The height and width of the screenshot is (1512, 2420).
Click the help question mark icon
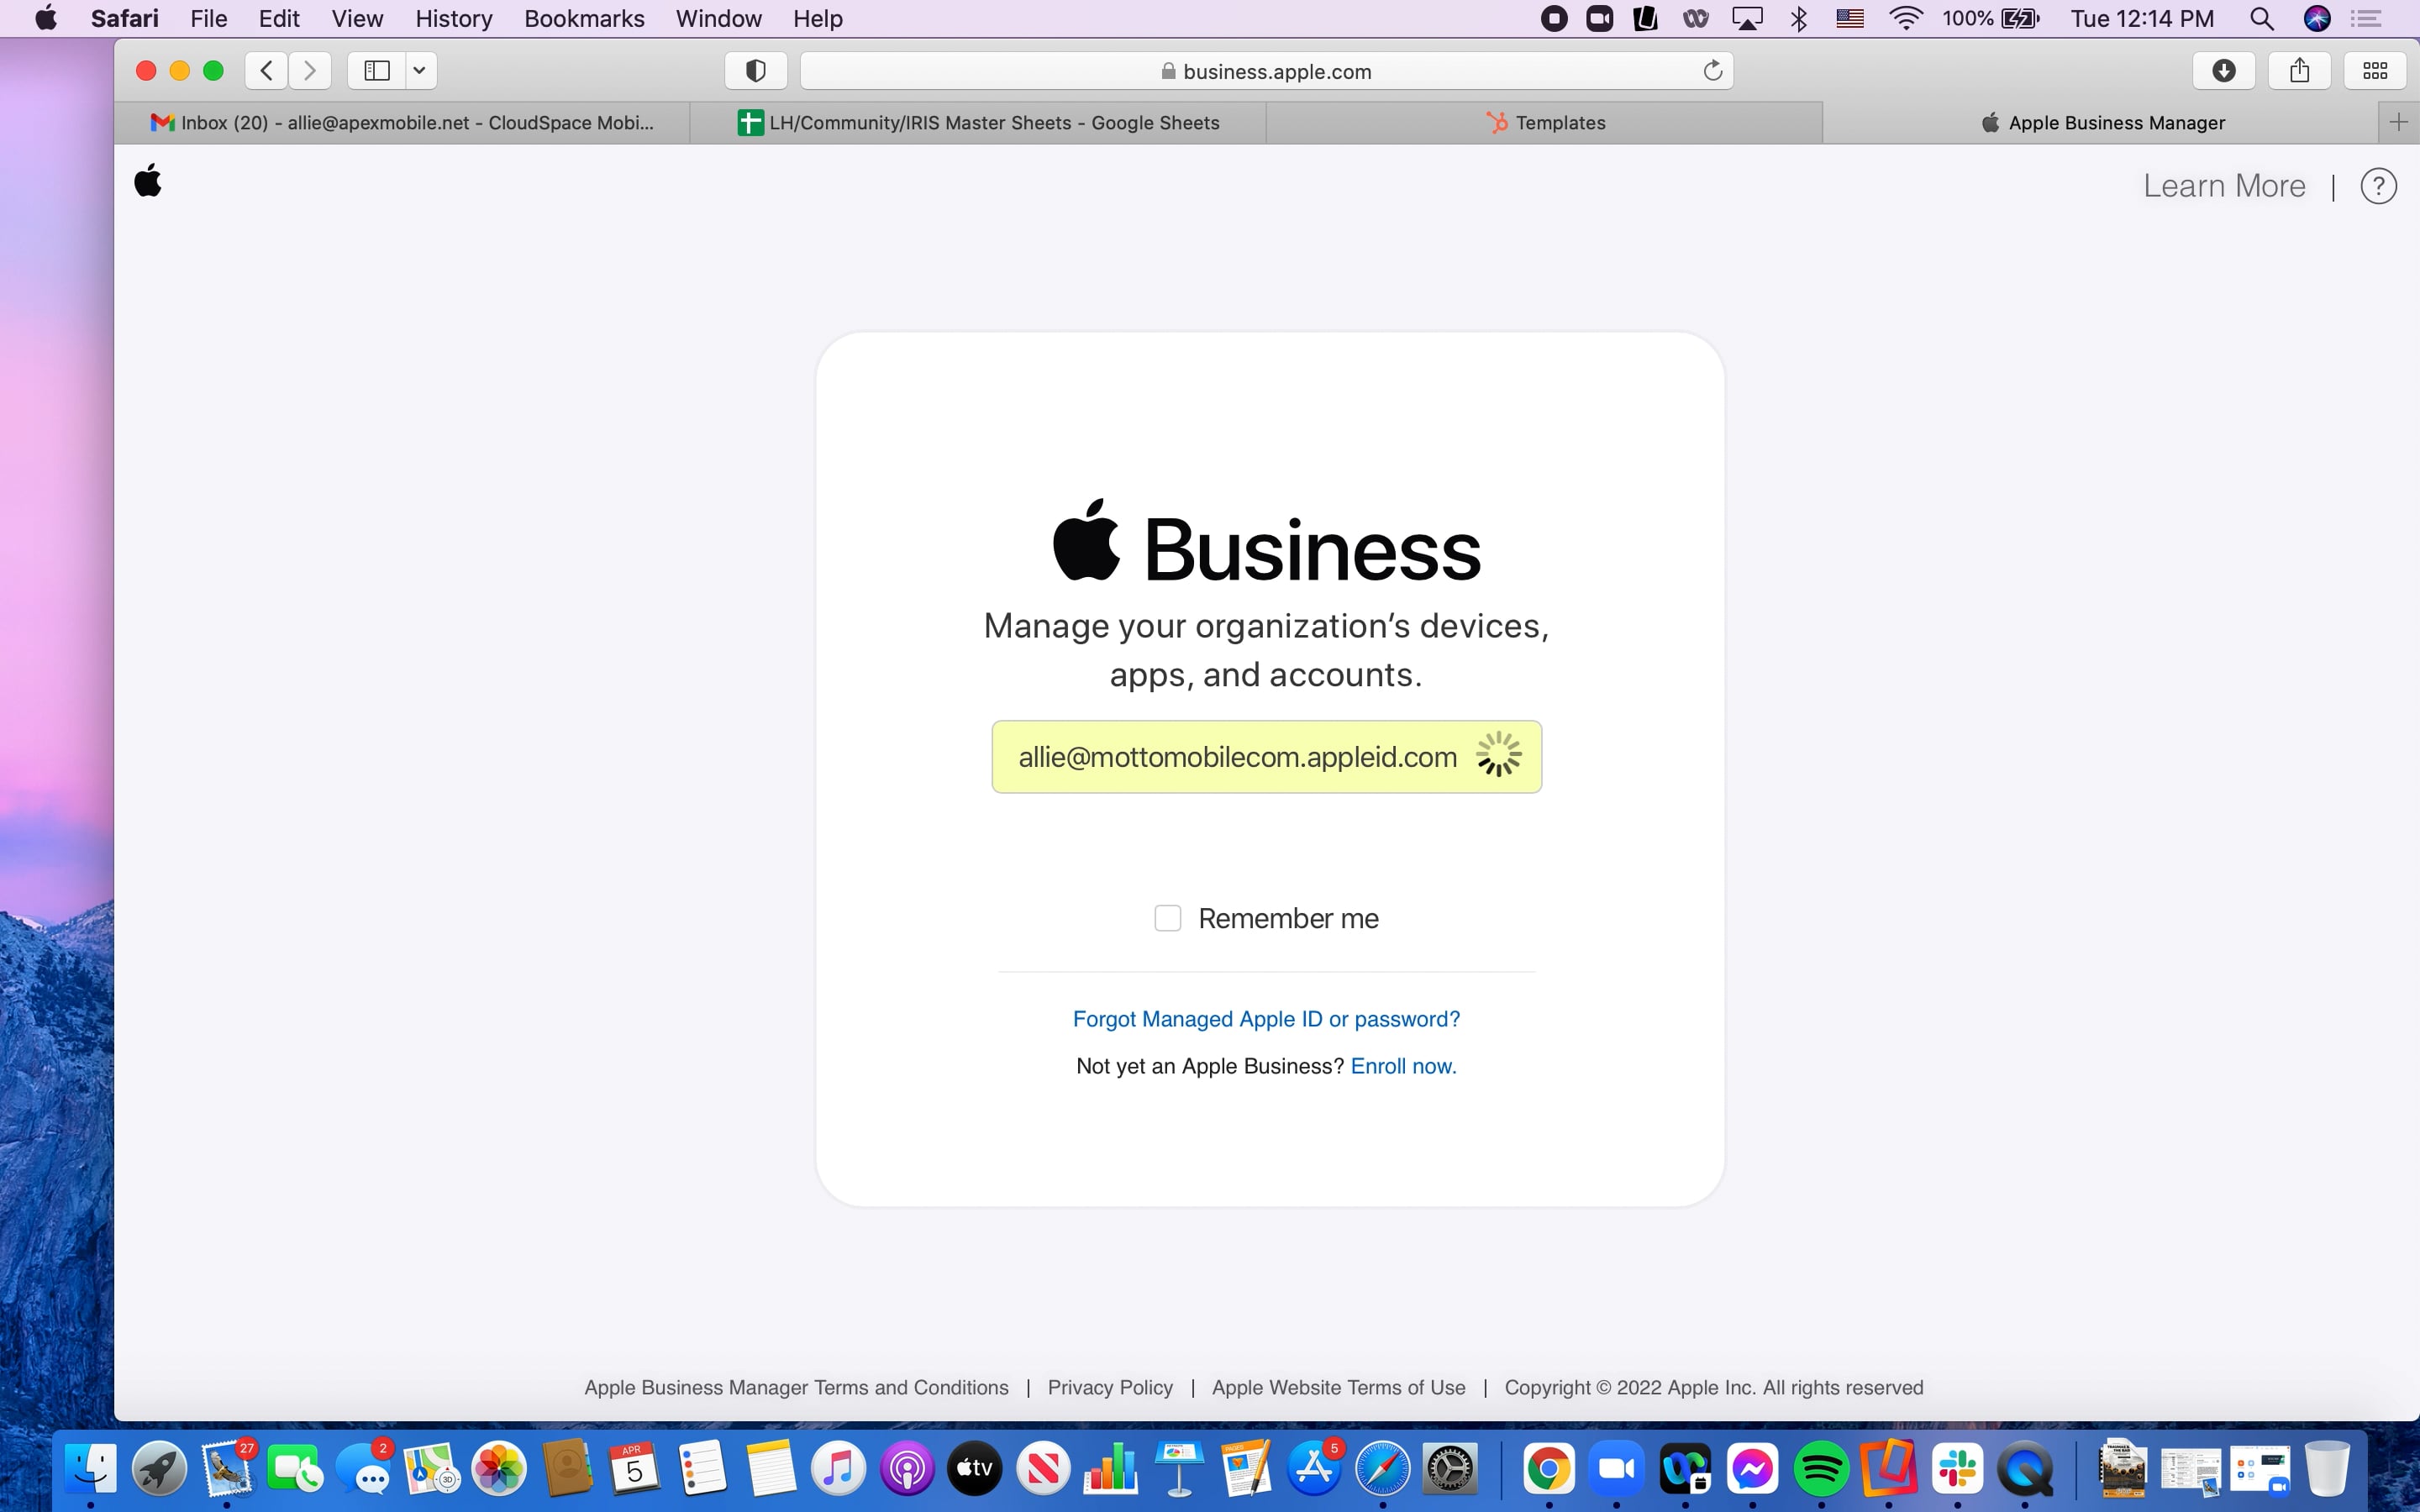tap(2377, 185)
